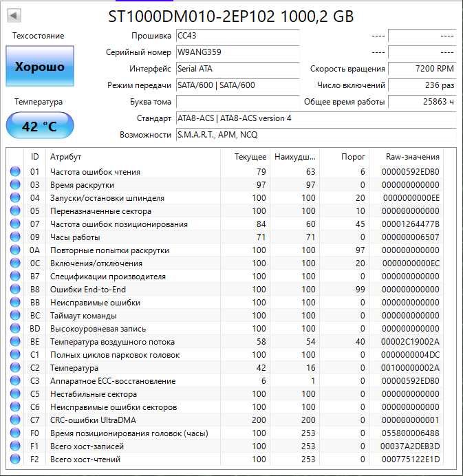Click the previous disk arrow button
The width and height of the screenshot is (463, 476).
[14, 16]
